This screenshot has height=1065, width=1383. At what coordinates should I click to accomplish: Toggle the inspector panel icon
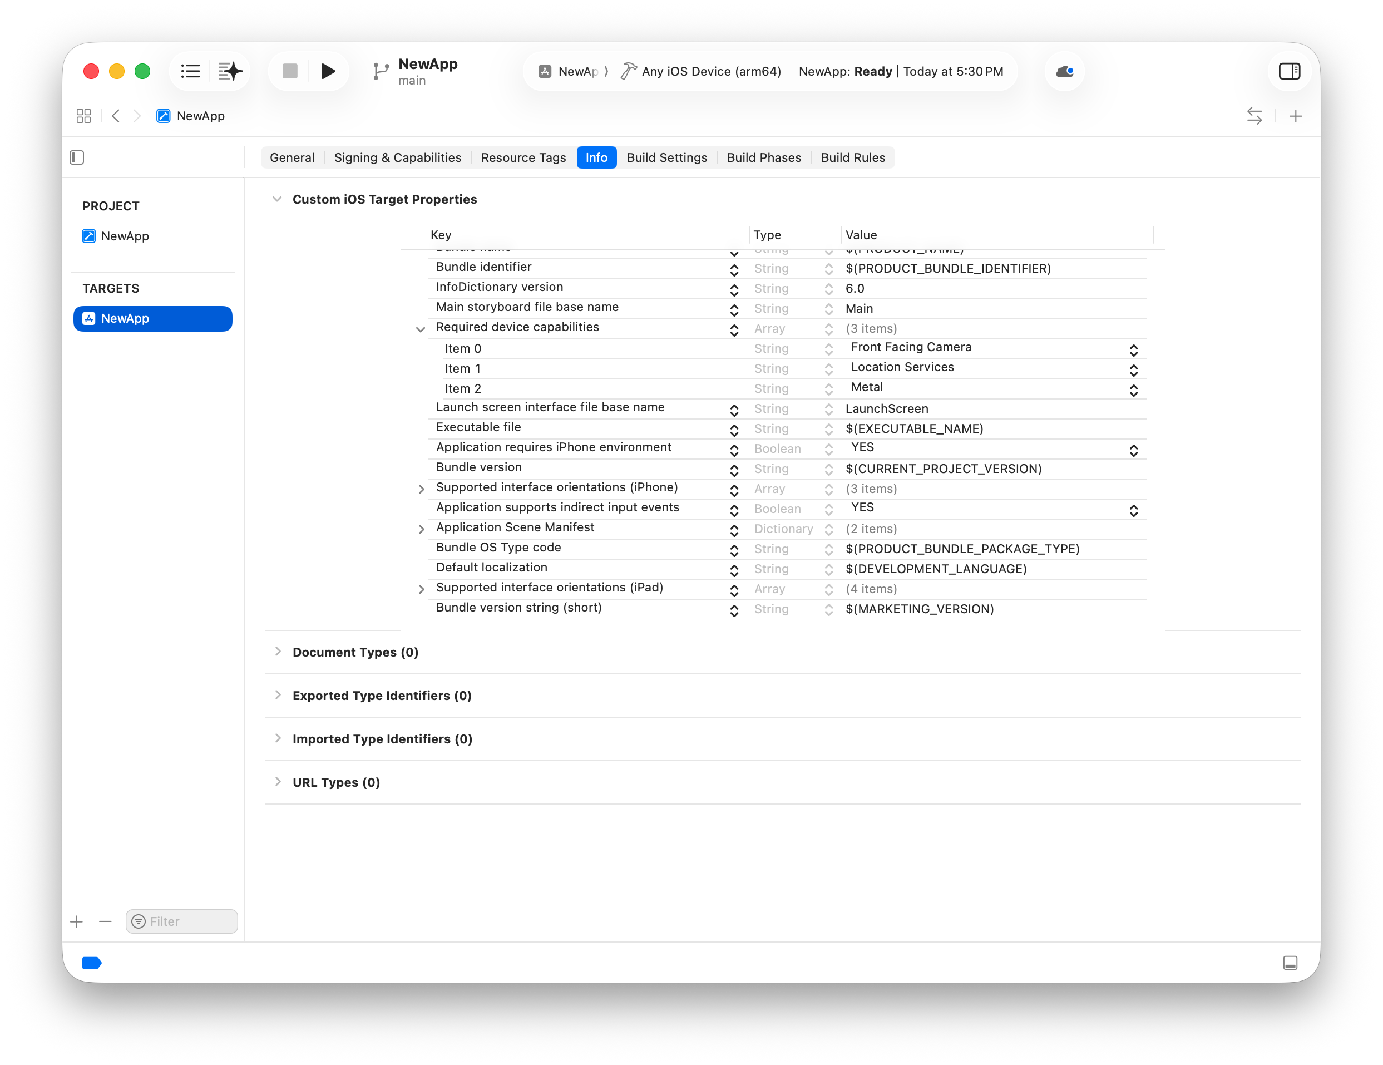coord(1290,71)
